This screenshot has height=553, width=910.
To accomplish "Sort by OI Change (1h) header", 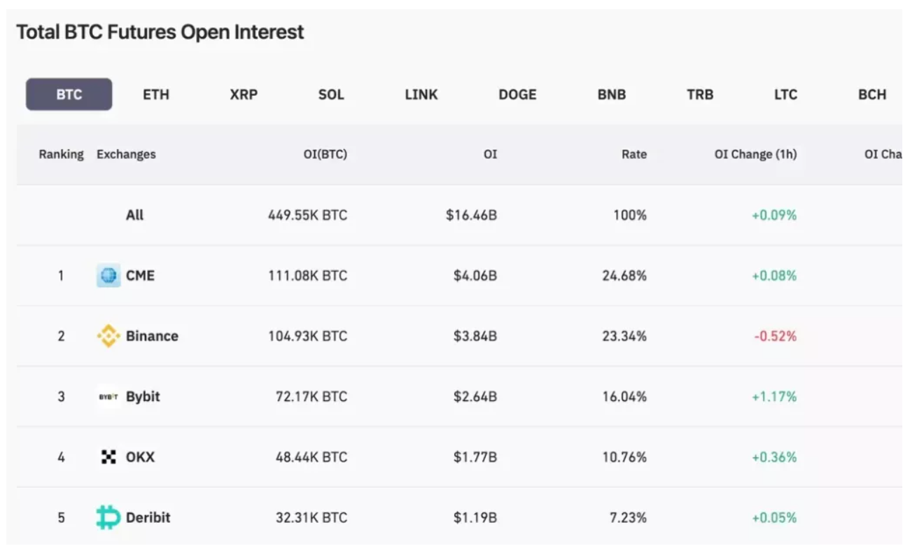I will 755,154.
